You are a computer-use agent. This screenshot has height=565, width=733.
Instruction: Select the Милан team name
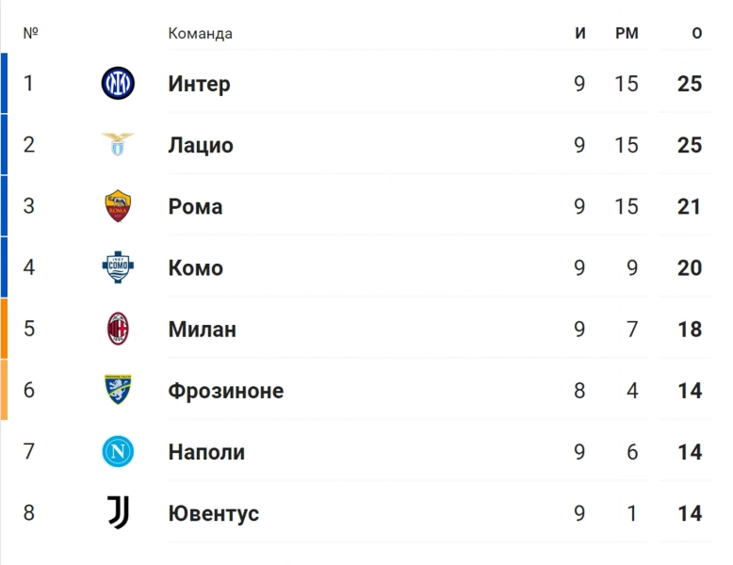coord(202,330)
